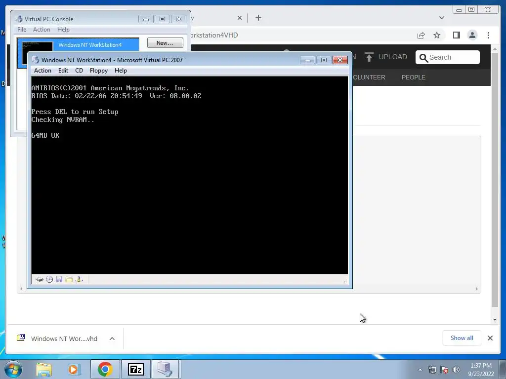Click the hard disk status icon in Virtual PC
The image size is (506, 379).
[40, 279]
